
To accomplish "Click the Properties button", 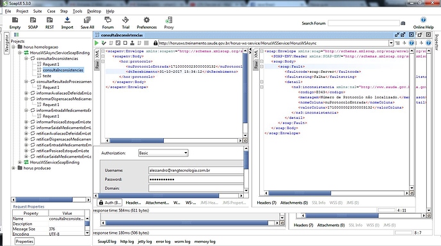I will 24,242.
